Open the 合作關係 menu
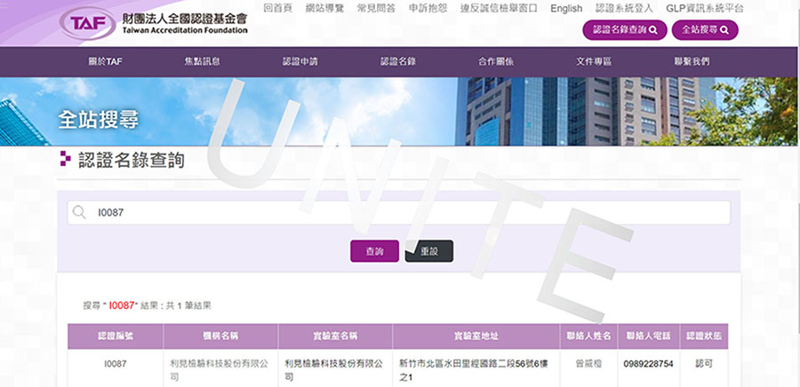The height and width of the screenshot is (387, 800). point(496,61)
